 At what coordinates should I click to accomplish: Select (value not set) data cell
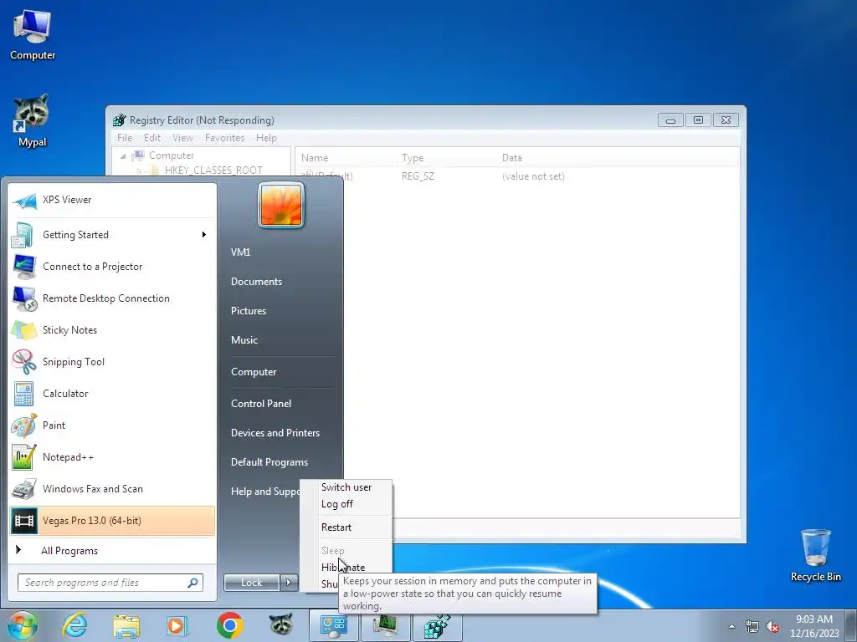(533, 176)
